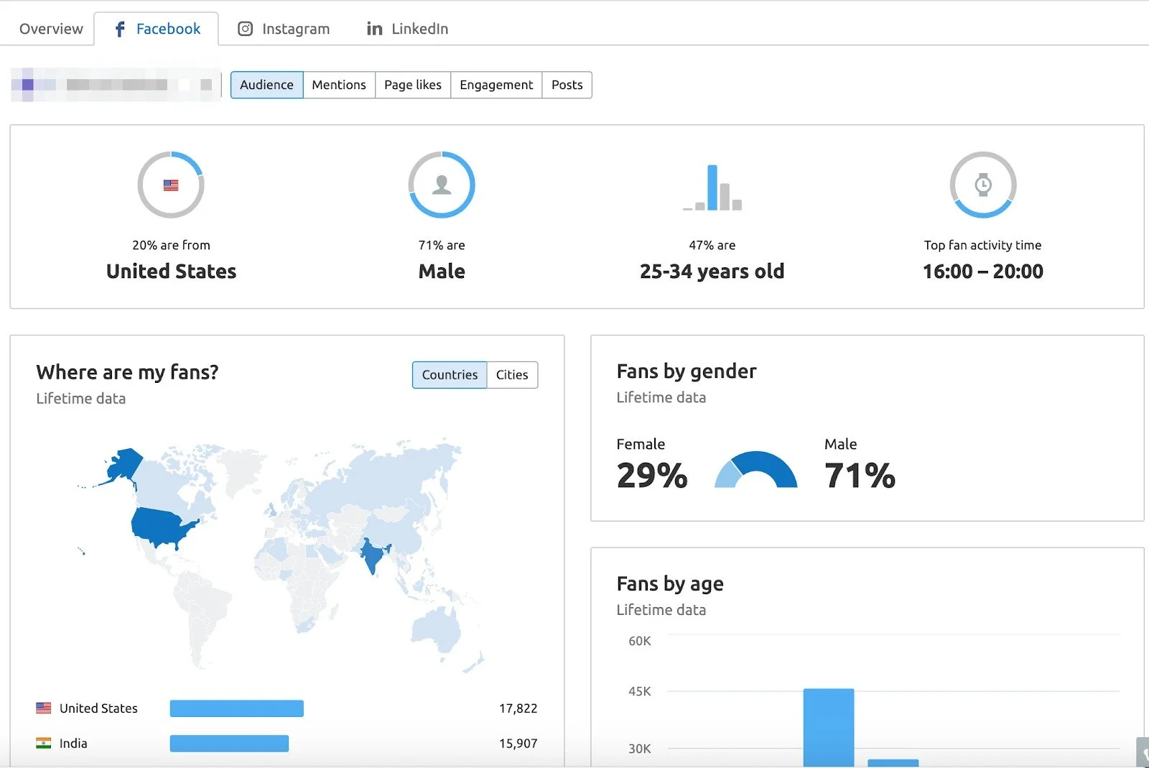Click the male silhouette audience icon
1149x768 pixels.
[441, 184]
